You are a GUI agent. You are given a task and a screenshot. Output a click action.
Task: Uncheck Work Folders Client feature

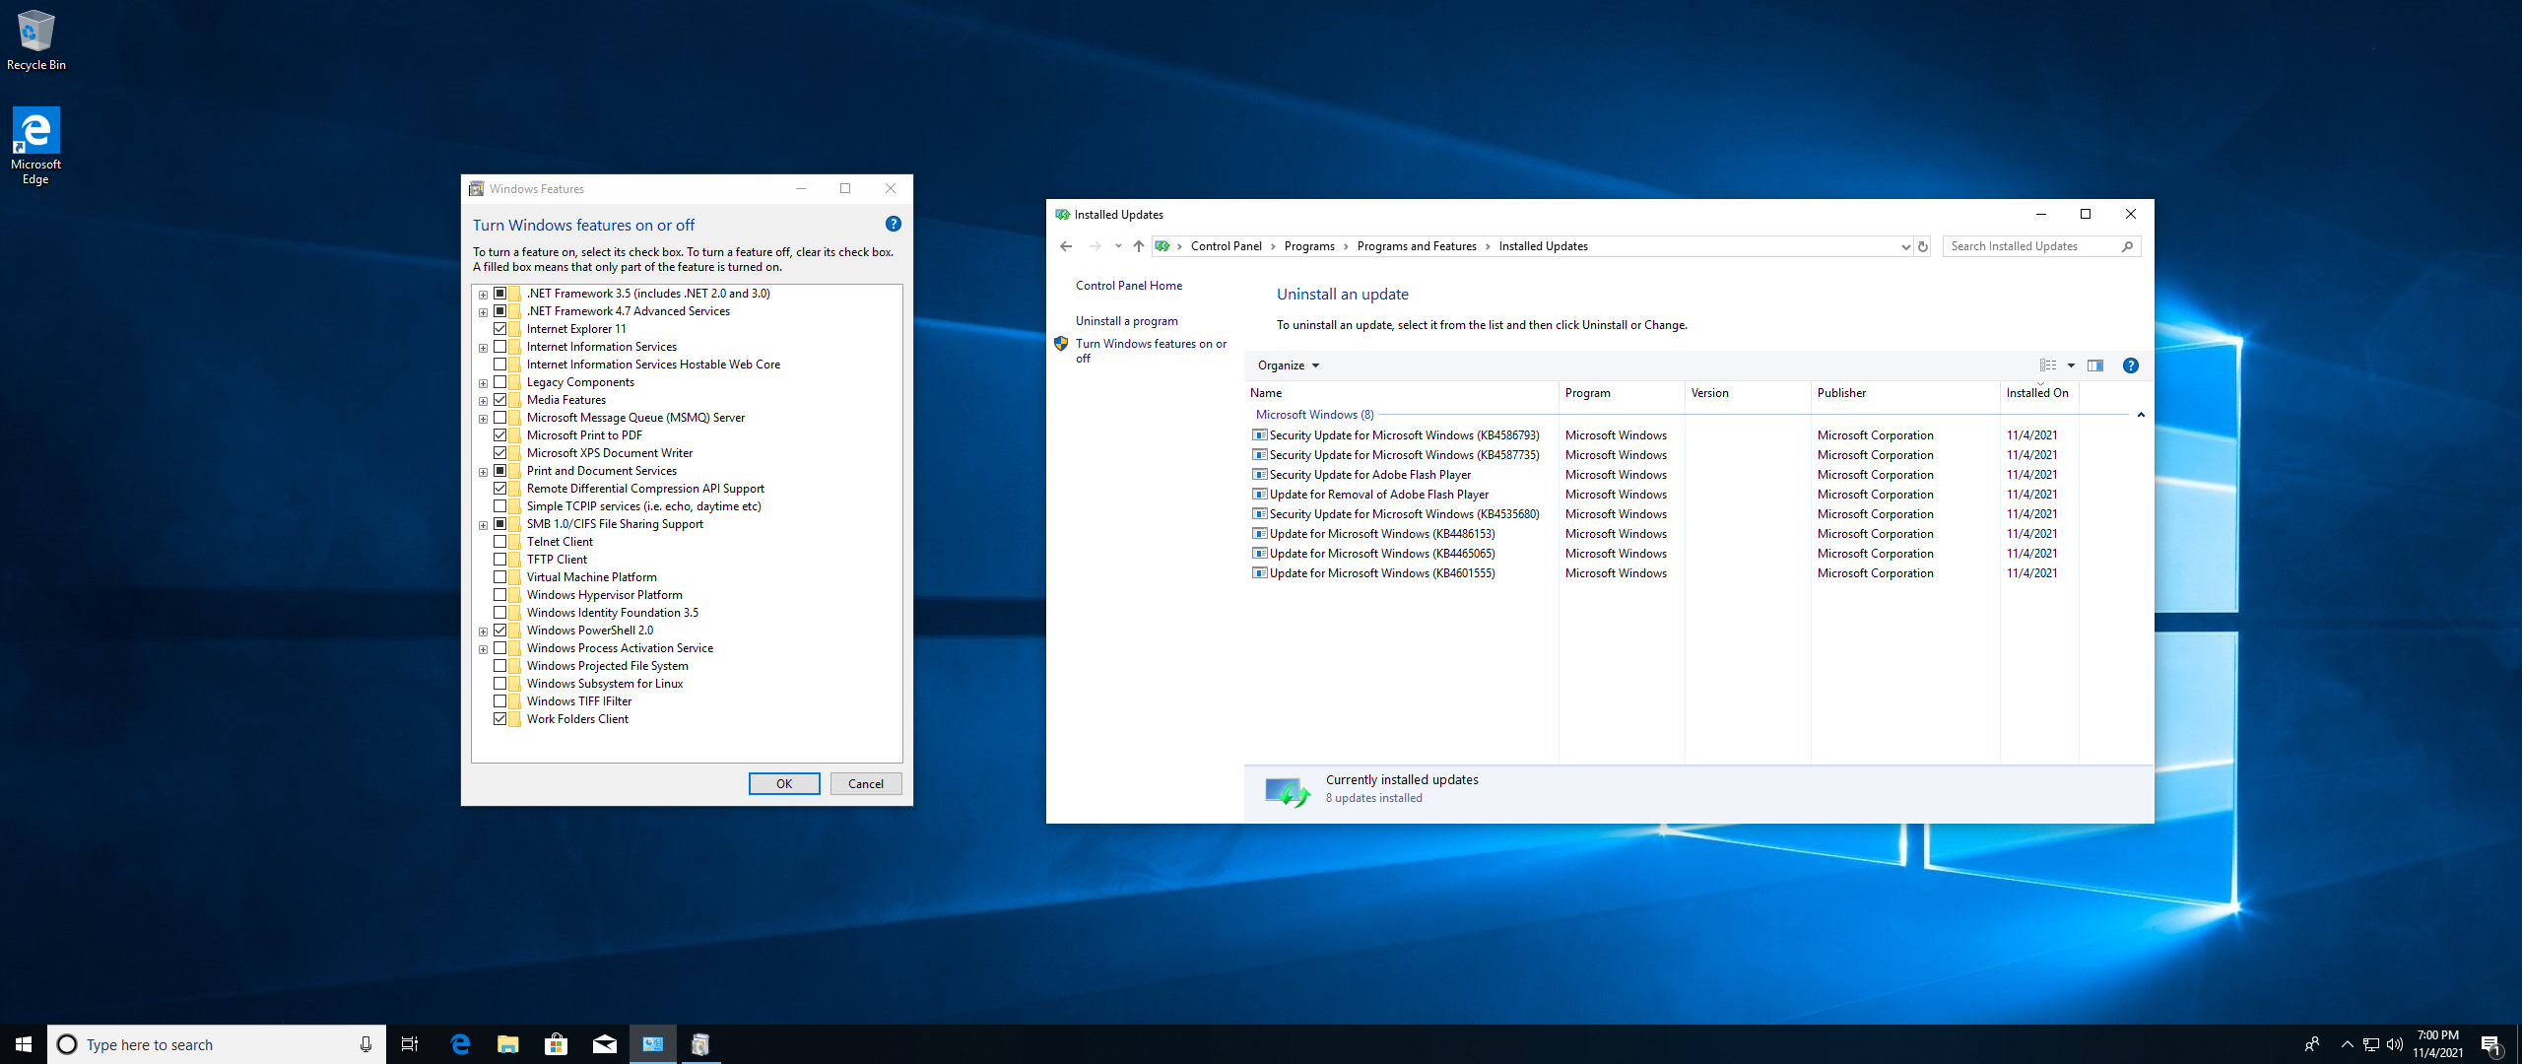click(x=500, y=719)
